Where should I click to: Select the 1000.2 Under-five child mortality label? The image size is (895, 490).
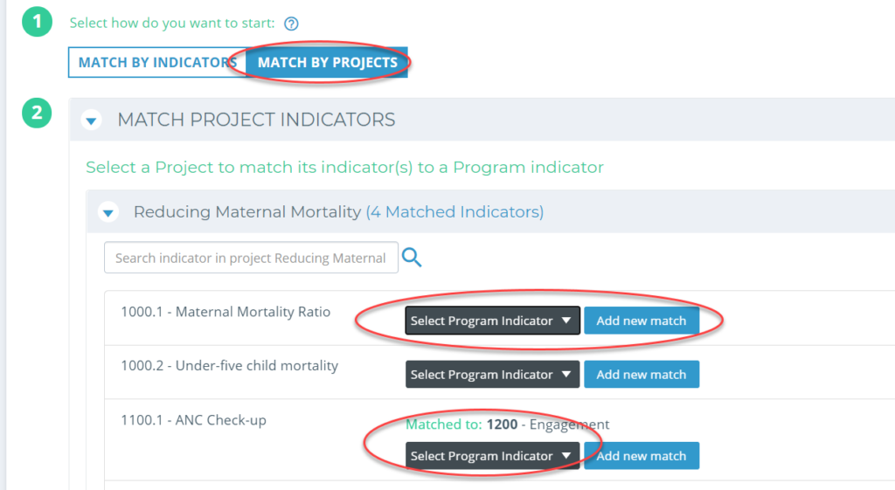click(230, 366)
